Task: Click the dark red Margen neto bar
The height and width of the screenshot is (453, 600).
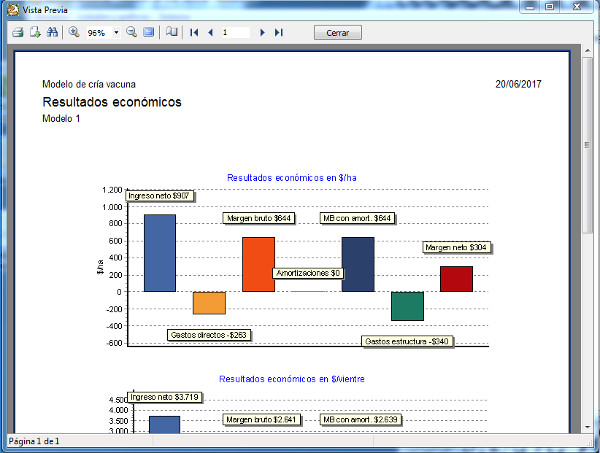Action: (x=456, y=279)
